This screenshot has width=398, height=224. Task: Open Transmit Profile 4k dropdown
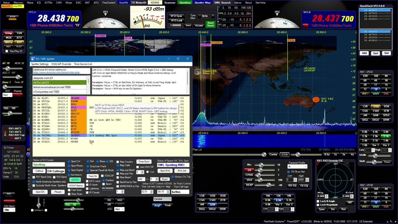[x=298, y=166]
